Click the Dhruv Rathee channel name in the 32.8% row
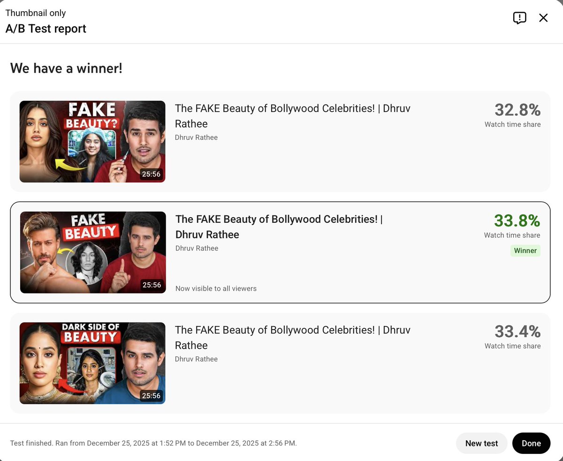 [x=196, y=137]
